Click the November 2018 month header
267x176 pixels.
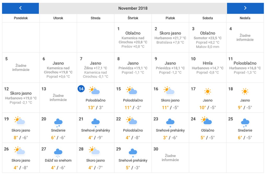coord(133,8)
